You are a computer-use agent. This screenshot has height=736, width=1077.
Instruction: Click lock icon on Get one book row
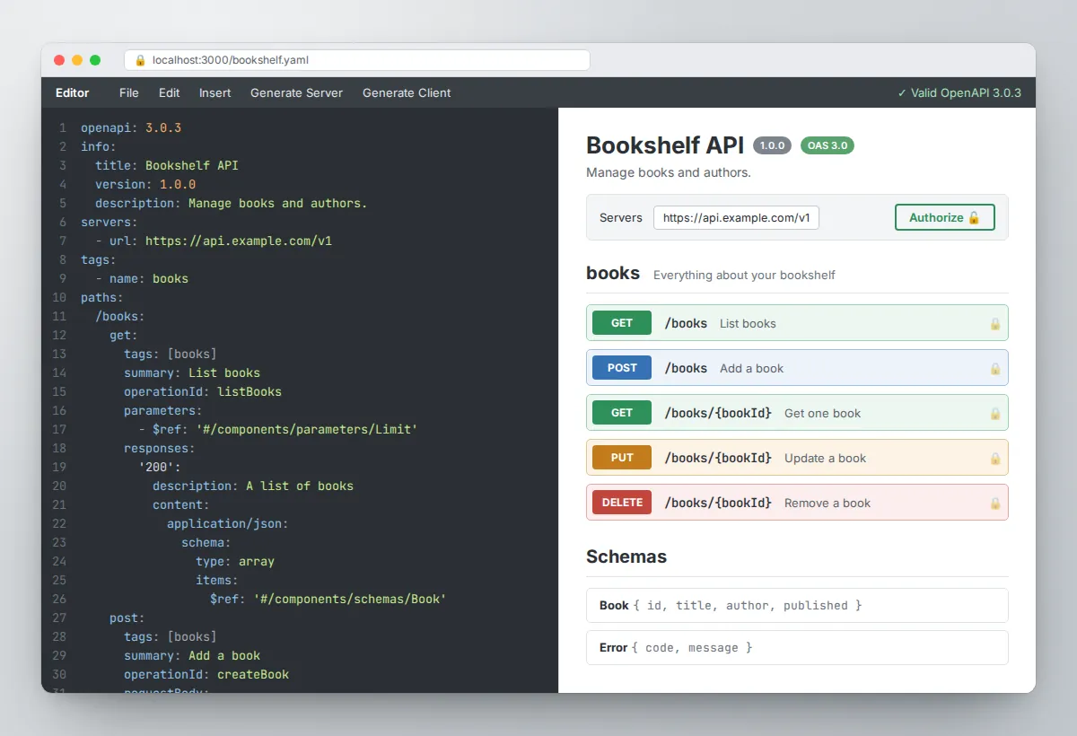click(994, 413)
